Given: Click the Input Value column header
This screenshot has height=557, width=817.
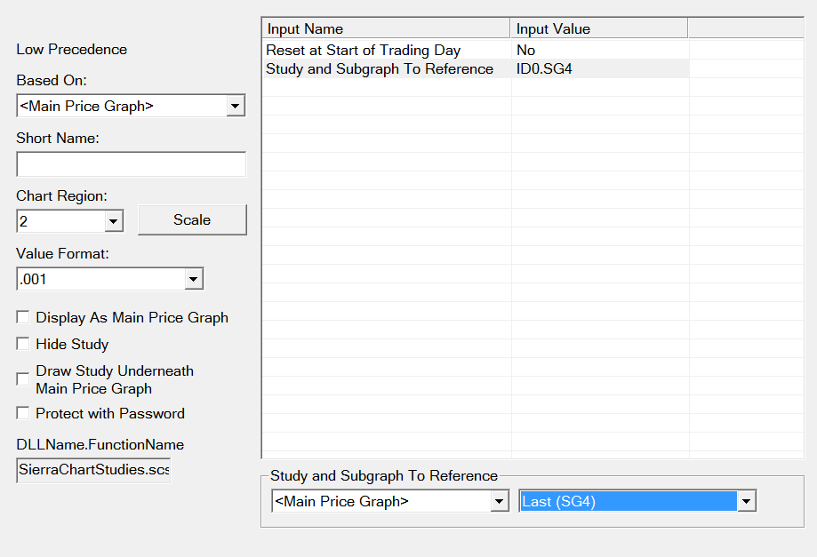Looking at the screenshot, I should pyautogui.click(x=598, y=29).
